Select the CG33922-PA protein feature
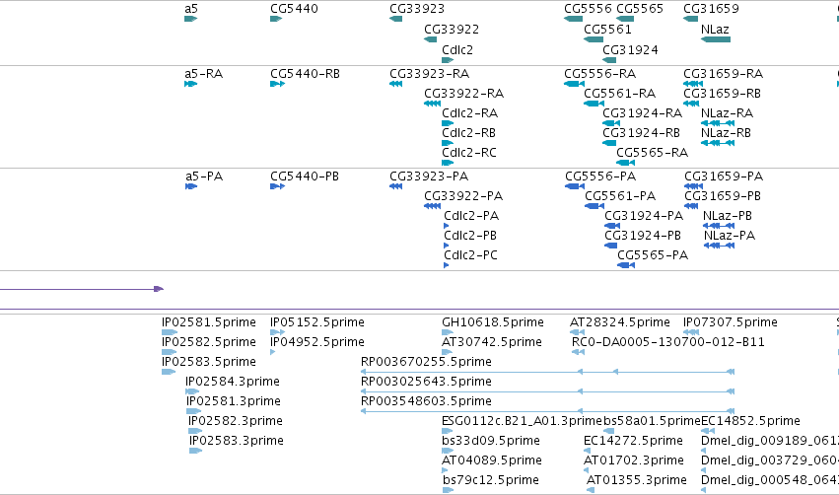The height and width of the screenshot is (495, 839). pyautogui.click(x=433, y=206)
